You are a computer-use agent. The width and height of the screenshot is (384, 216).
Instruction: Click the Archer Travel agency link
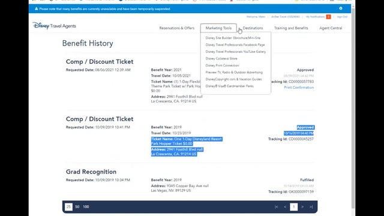click(286, 17)
